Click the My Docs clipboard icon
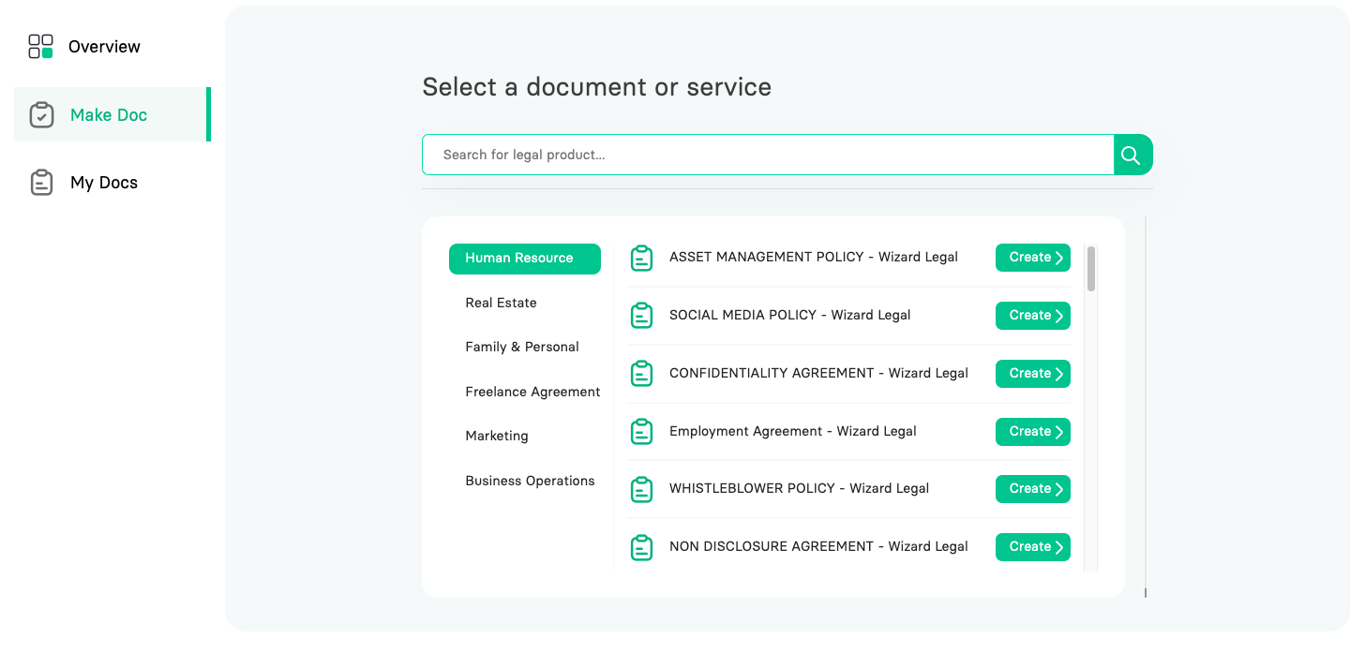Image resolution: width=1350 pixels, height=668 pixels. [x=41, y=183]
